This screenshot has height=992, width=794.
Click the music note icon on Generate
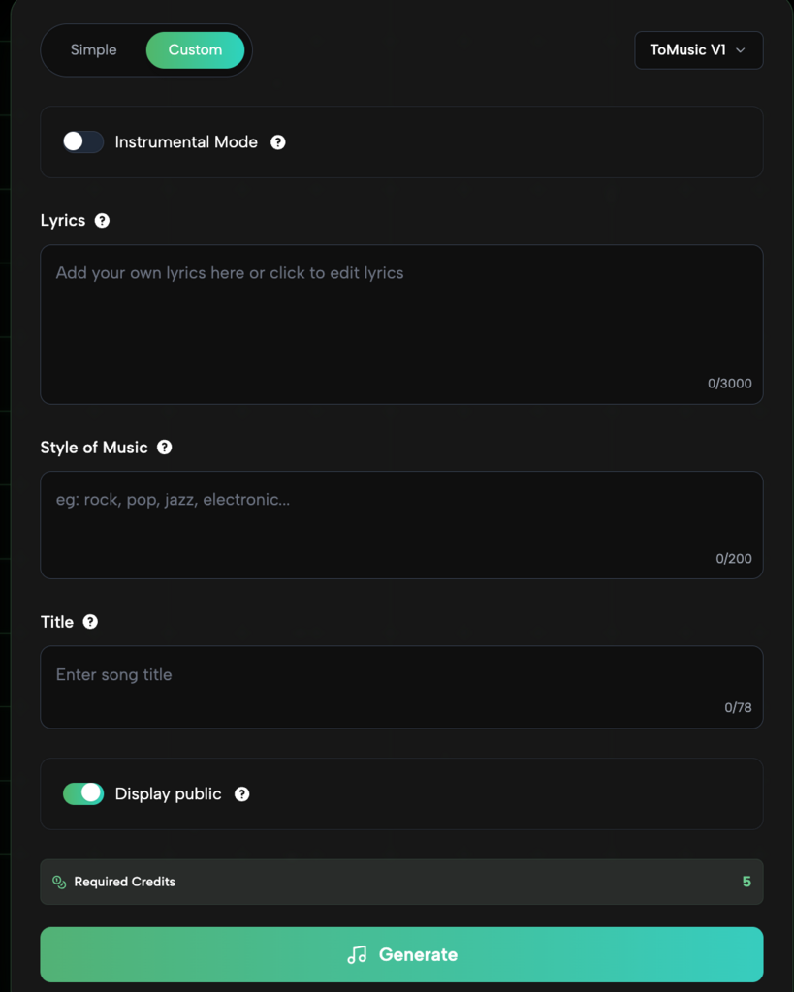[357, 955]
